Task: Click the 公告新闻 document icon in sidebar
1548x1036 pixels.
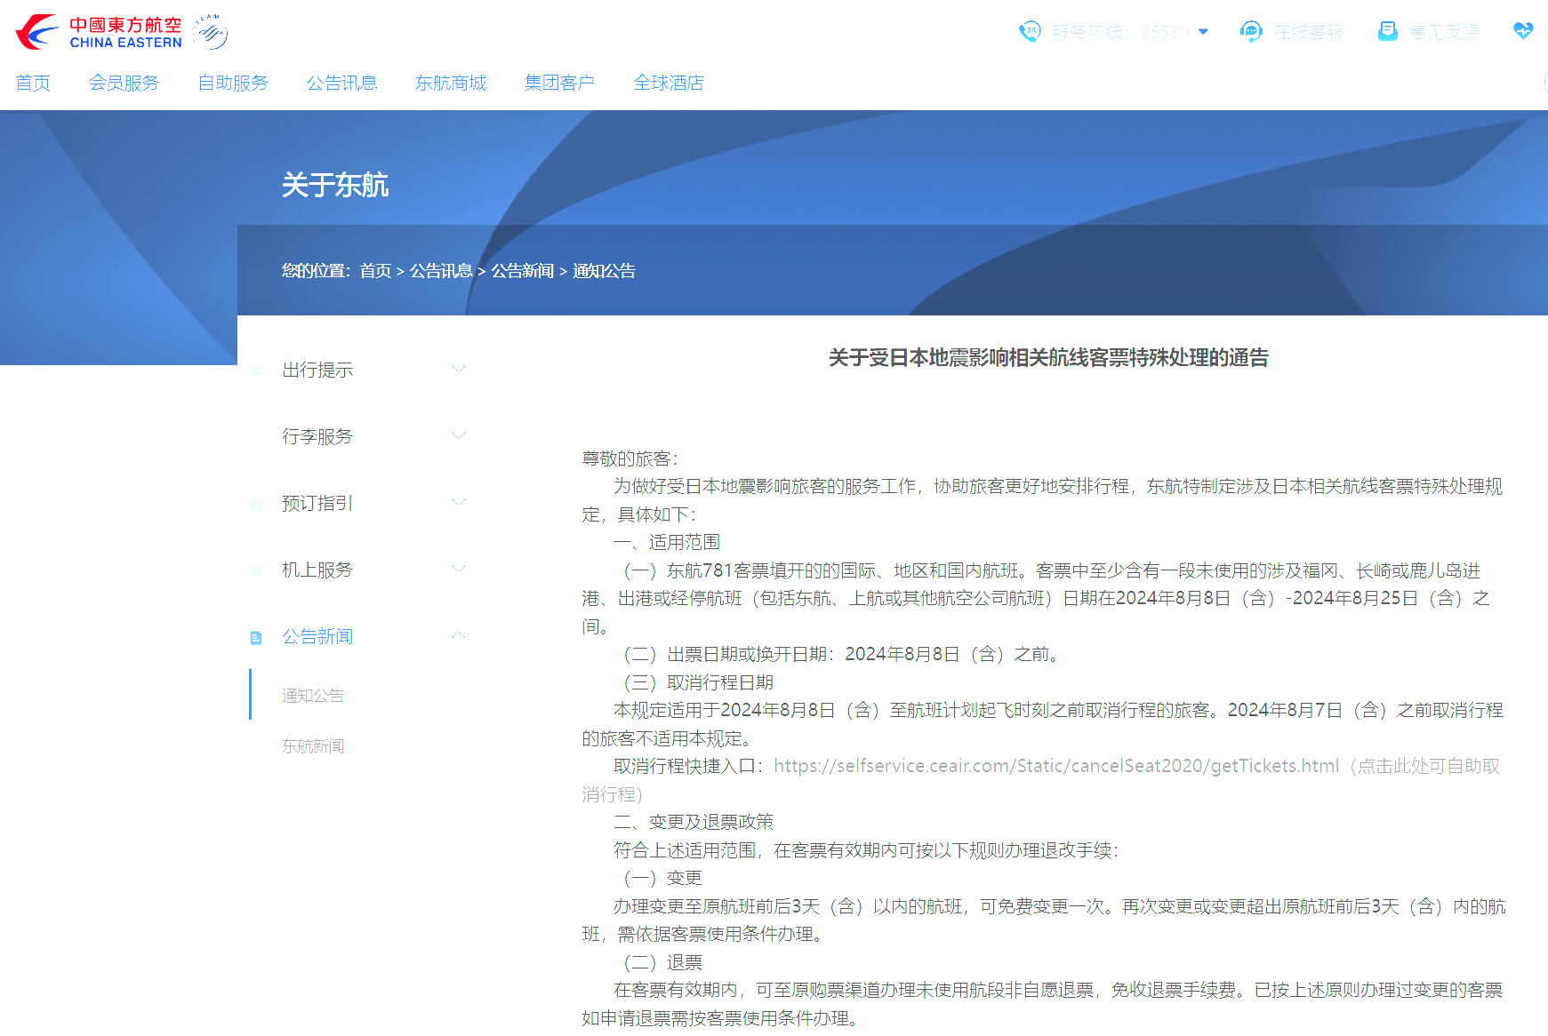Action: pos(256,636)
